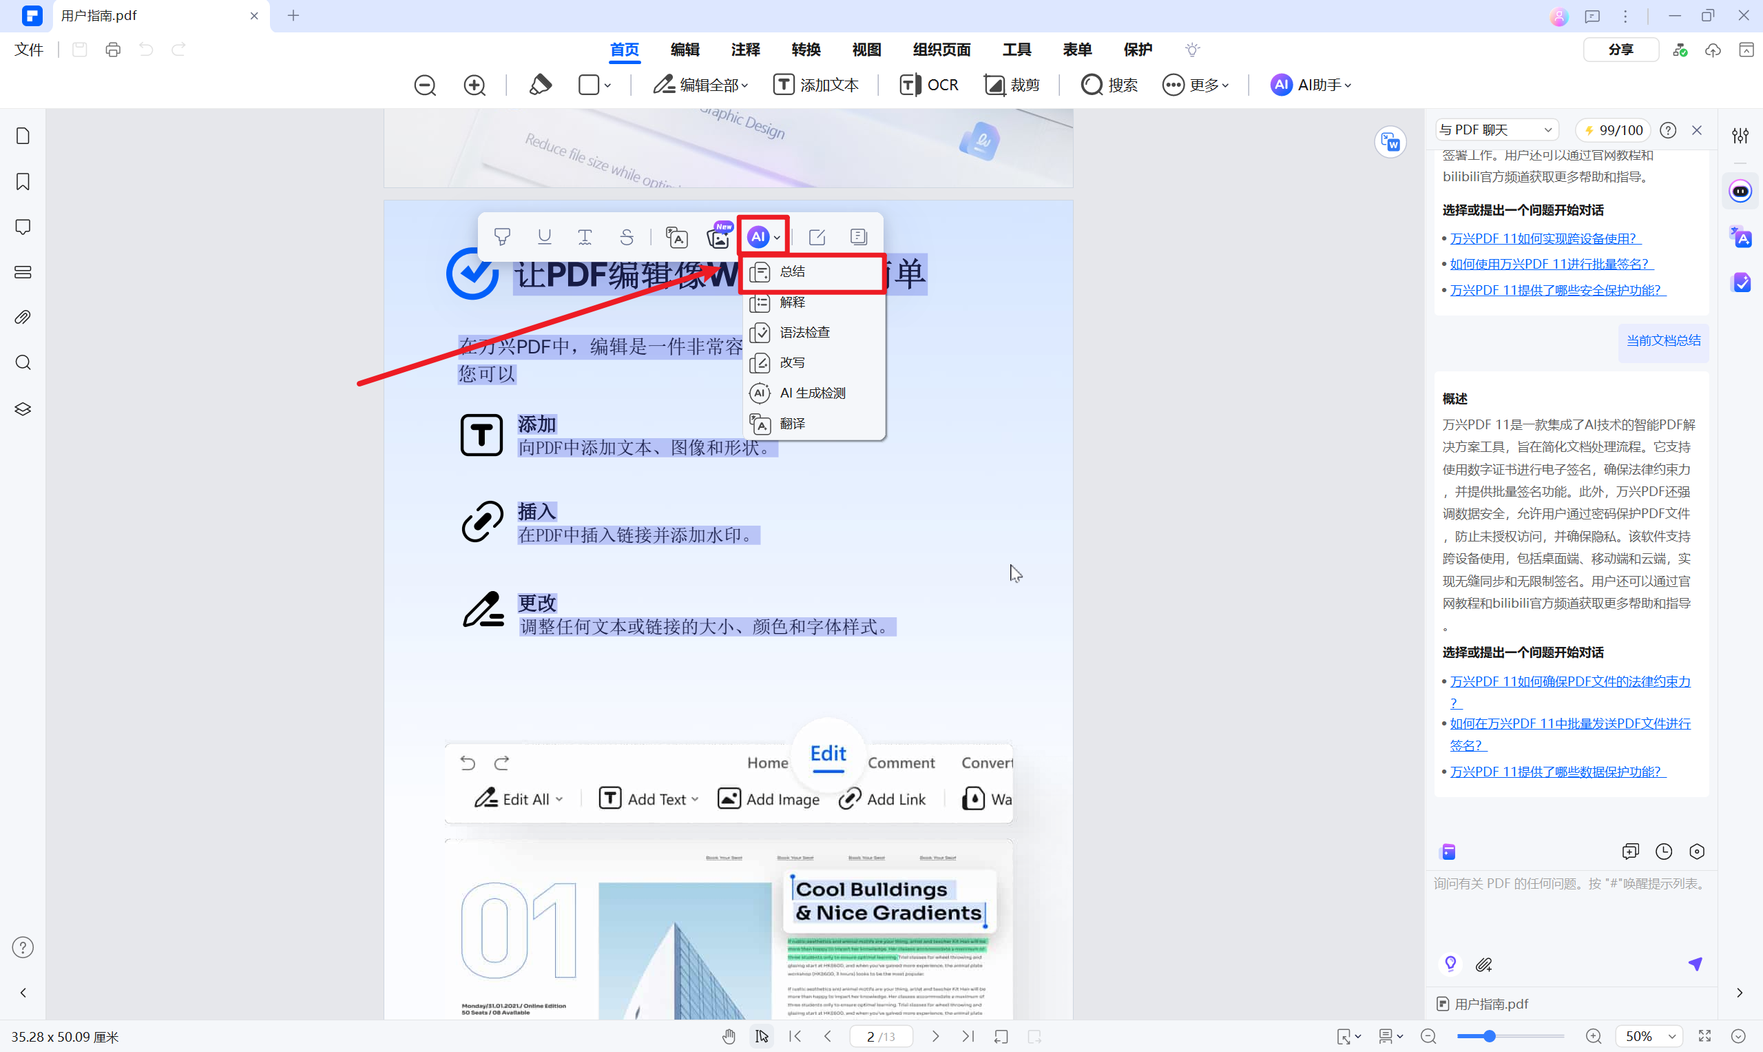Choose 翻译 from the AI context menu
Screen dimensions: 1763x1052
pyautogui.click(x=792, y=423)
